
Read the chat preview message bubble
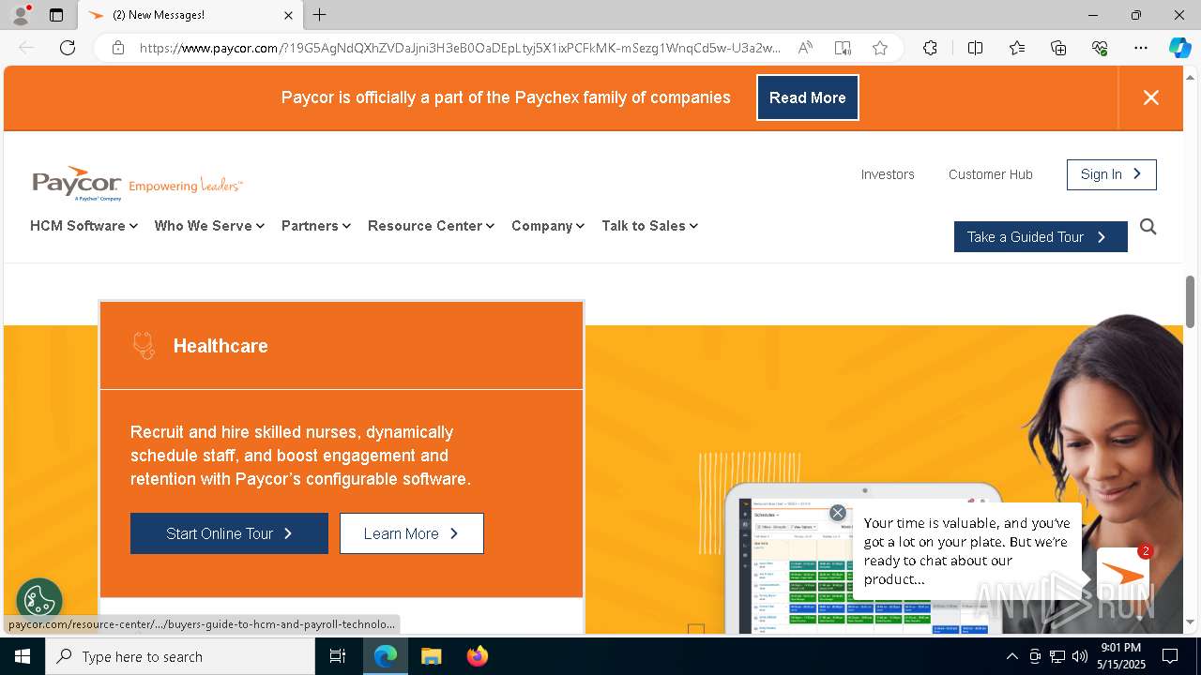coord(967,551)
